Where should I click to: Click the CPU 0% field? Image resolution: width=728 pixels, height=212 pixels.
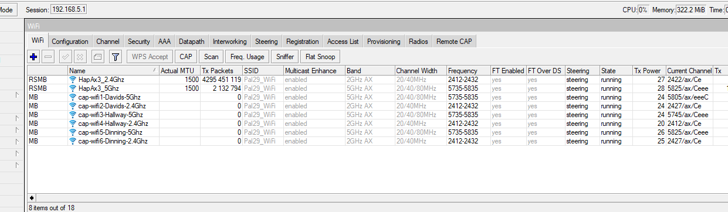643,9
